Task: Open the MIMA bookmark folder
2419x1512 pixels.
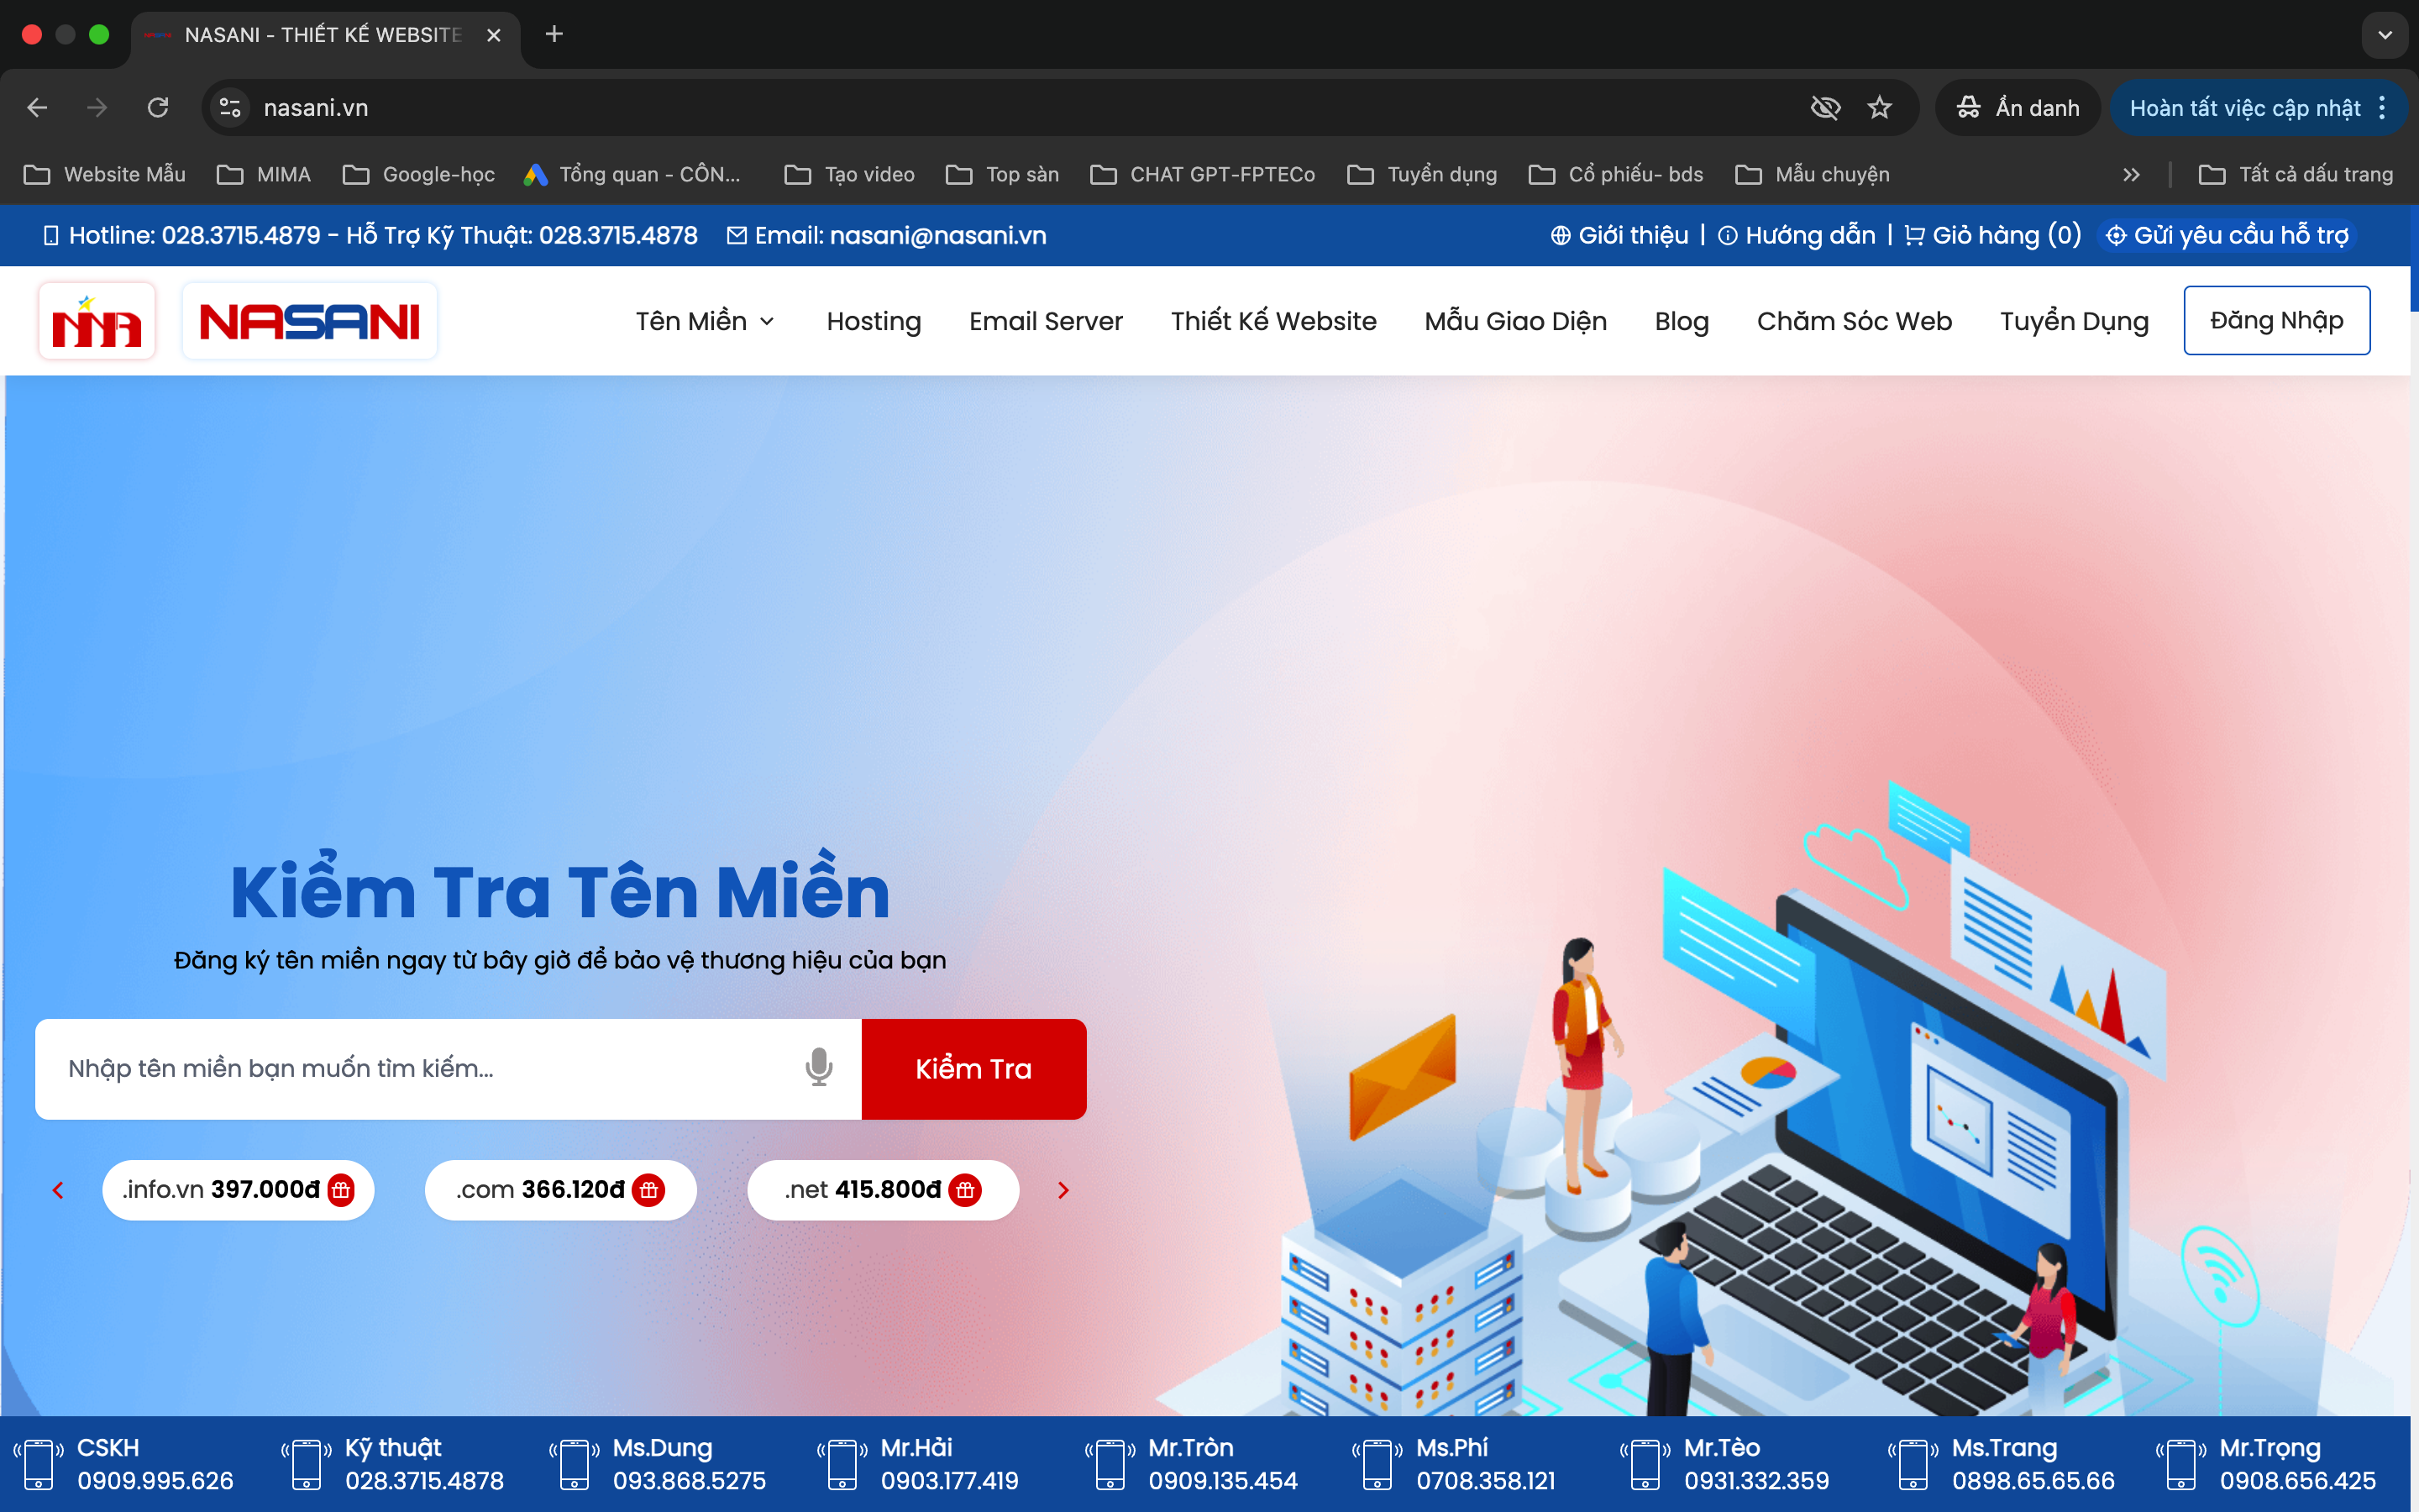Action: (264, 174)
